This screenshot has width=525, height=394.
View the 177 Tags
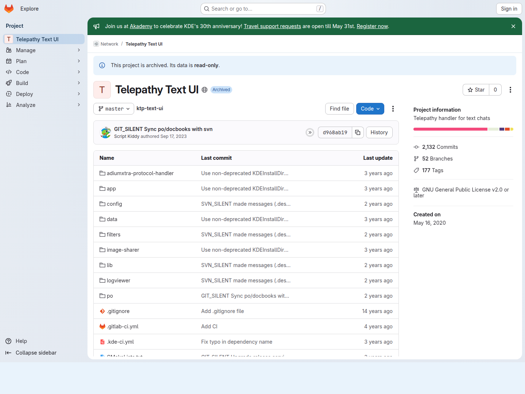click(433, 170)
